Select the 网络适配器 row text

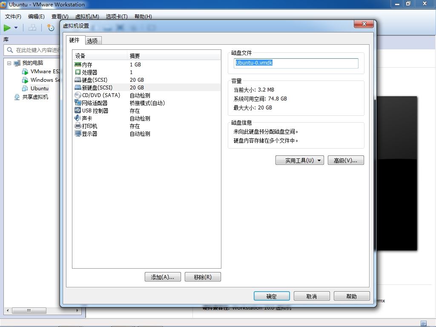(95, 103)
